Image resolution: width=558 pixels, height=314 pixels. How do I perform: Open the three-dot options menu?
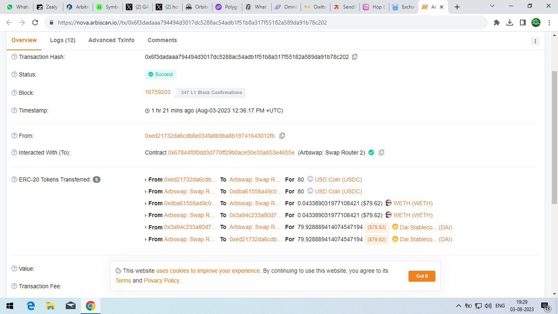coord(535,41)
